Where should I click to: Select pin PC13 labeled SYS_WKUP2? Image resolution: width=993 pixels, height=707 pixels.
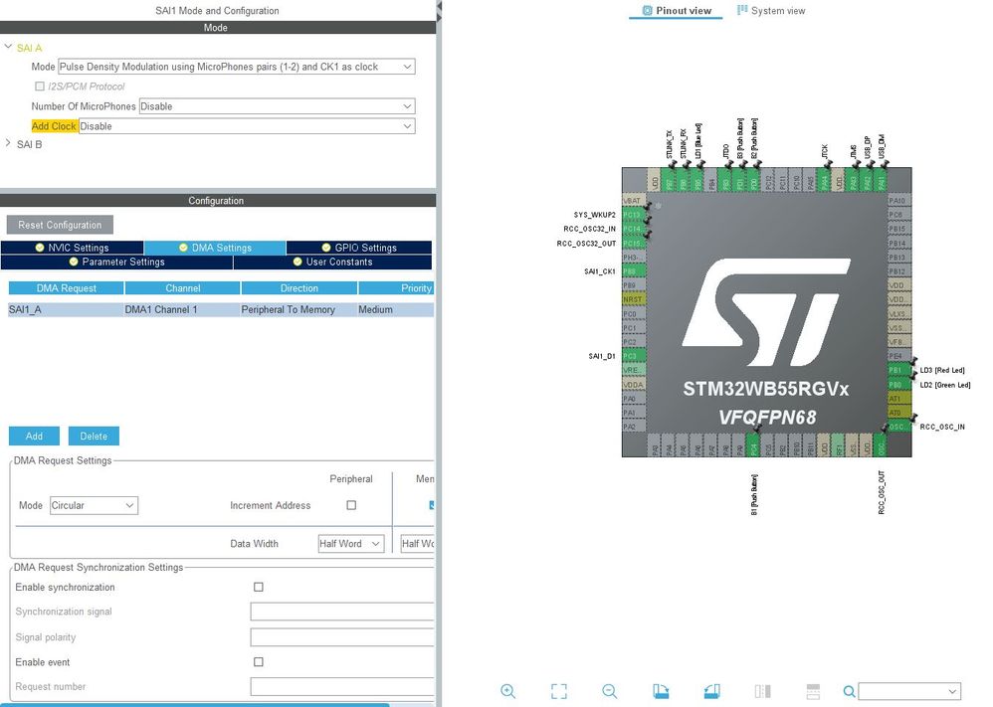(633, 215)
